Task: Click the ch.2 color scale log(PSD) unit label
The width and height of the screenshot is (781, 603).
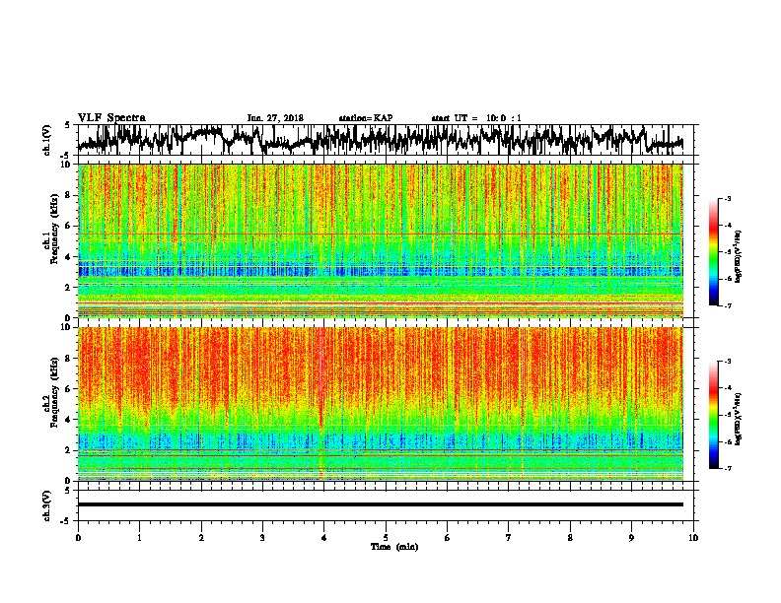Action: (739, 419)
